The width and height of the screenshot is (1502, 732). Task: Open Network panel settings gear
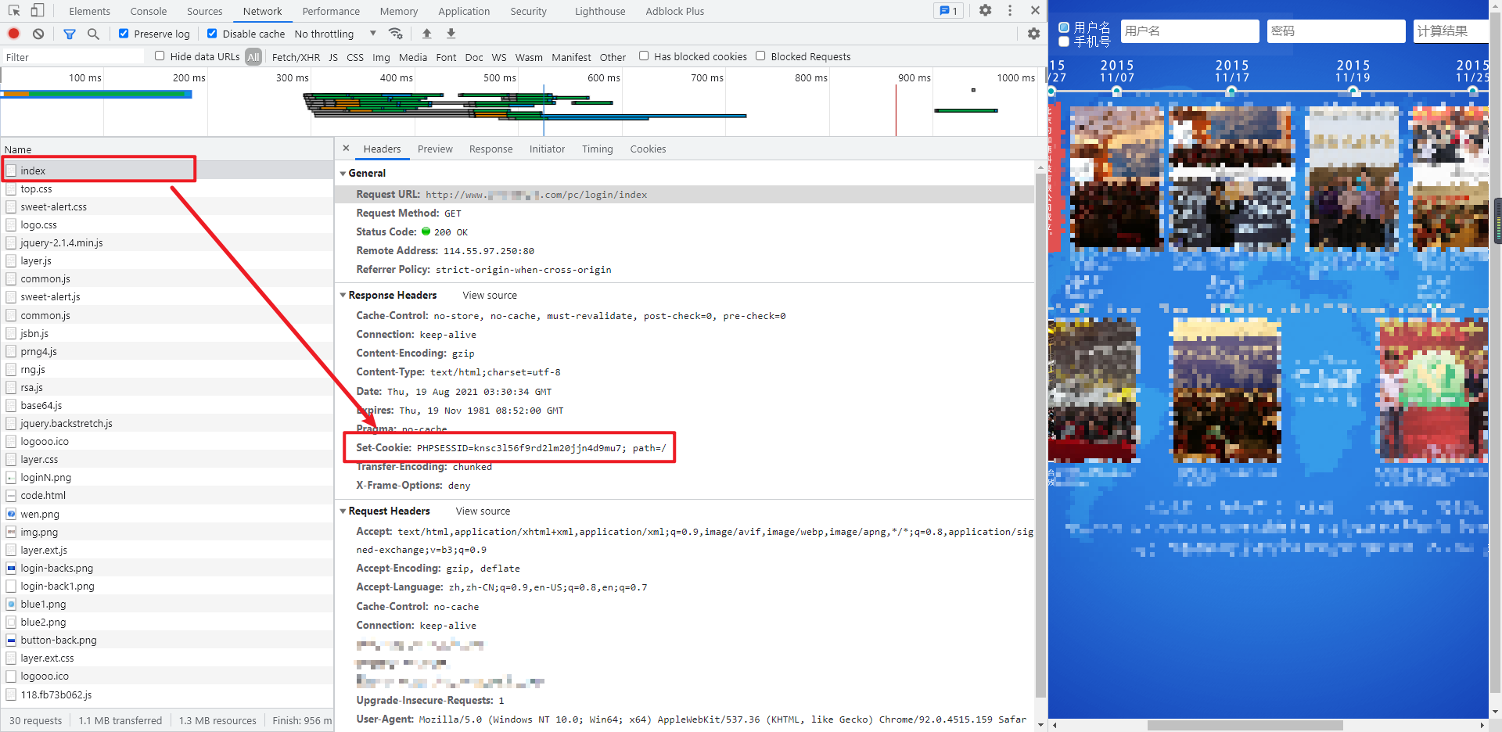click(x=1033, y=34)
